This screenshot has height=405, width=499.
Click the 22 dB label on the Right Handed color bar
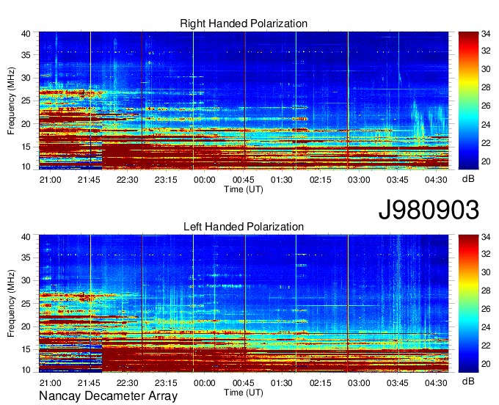[486, 143]
